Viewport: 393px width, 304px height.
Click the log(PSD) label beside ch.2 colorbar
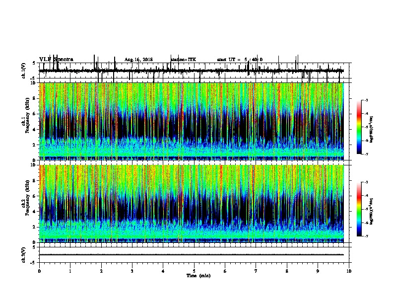pos(371,211)
